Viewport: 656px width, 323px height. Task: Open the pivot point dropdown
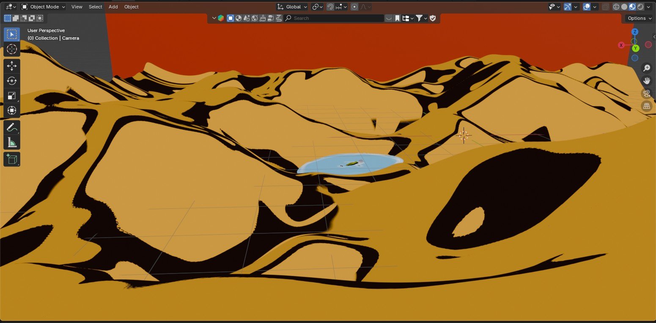point(317,7)
